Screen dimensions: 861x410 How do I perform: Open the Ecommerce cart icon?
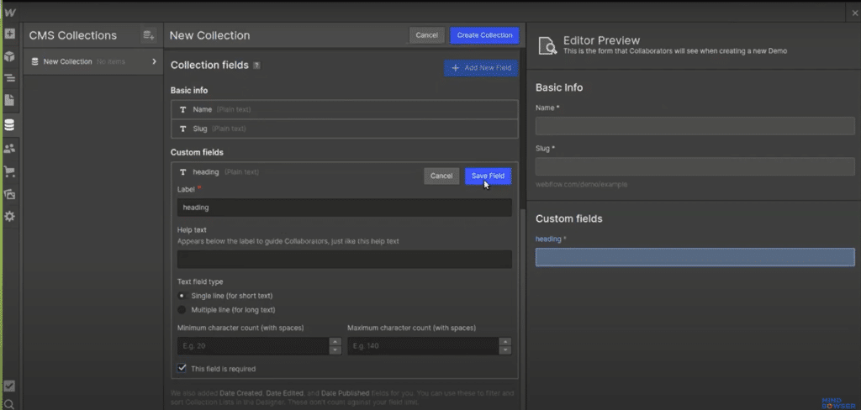pos(9,171)
